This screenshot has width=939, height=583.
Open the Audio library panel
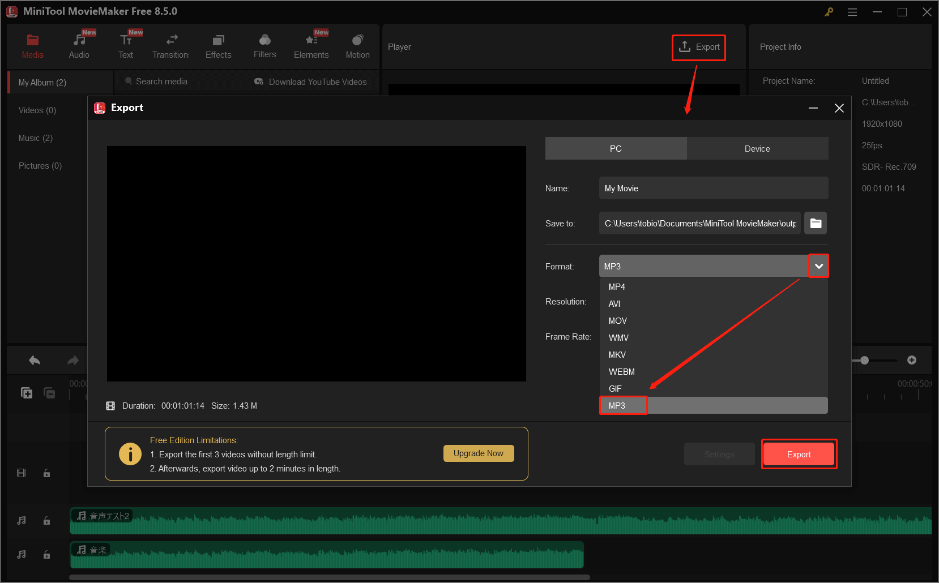(79, 45)
